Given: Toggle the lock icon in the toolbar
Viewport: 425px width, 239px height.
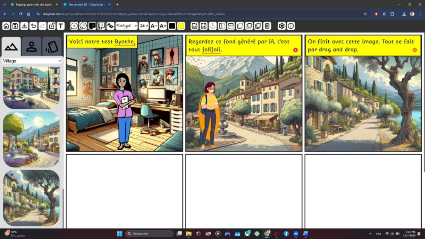Looking at the screenshot, I should click(51, 26).
